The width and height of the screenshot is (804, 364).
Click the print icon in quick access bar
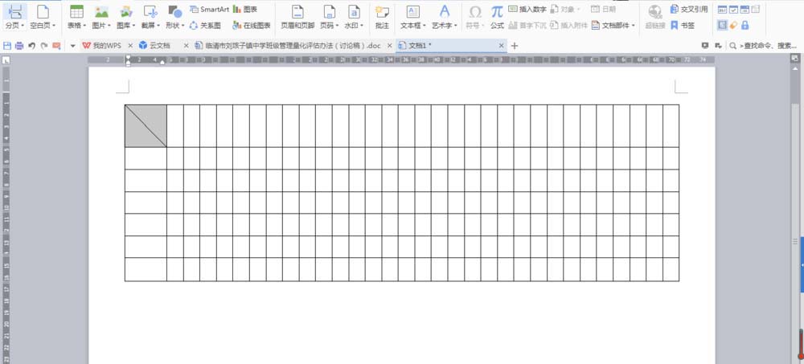point(19,46)
